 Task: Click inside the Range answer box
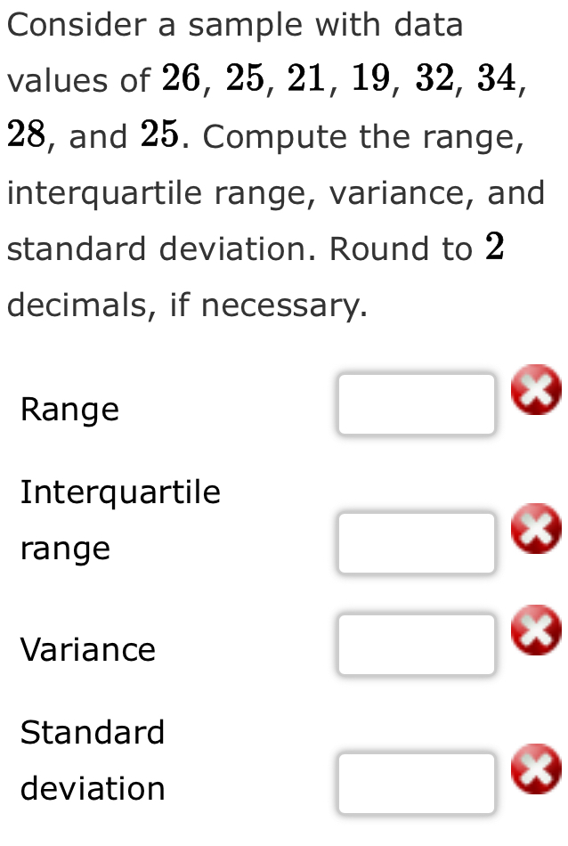point(417,403)
